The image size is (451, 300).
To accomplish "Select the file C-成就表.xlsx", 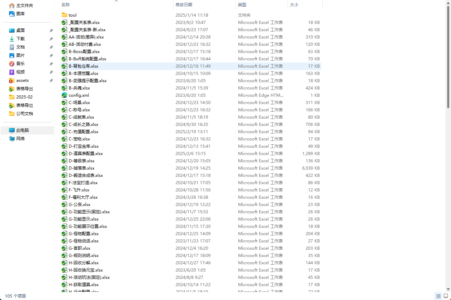I will coord(81,117).
